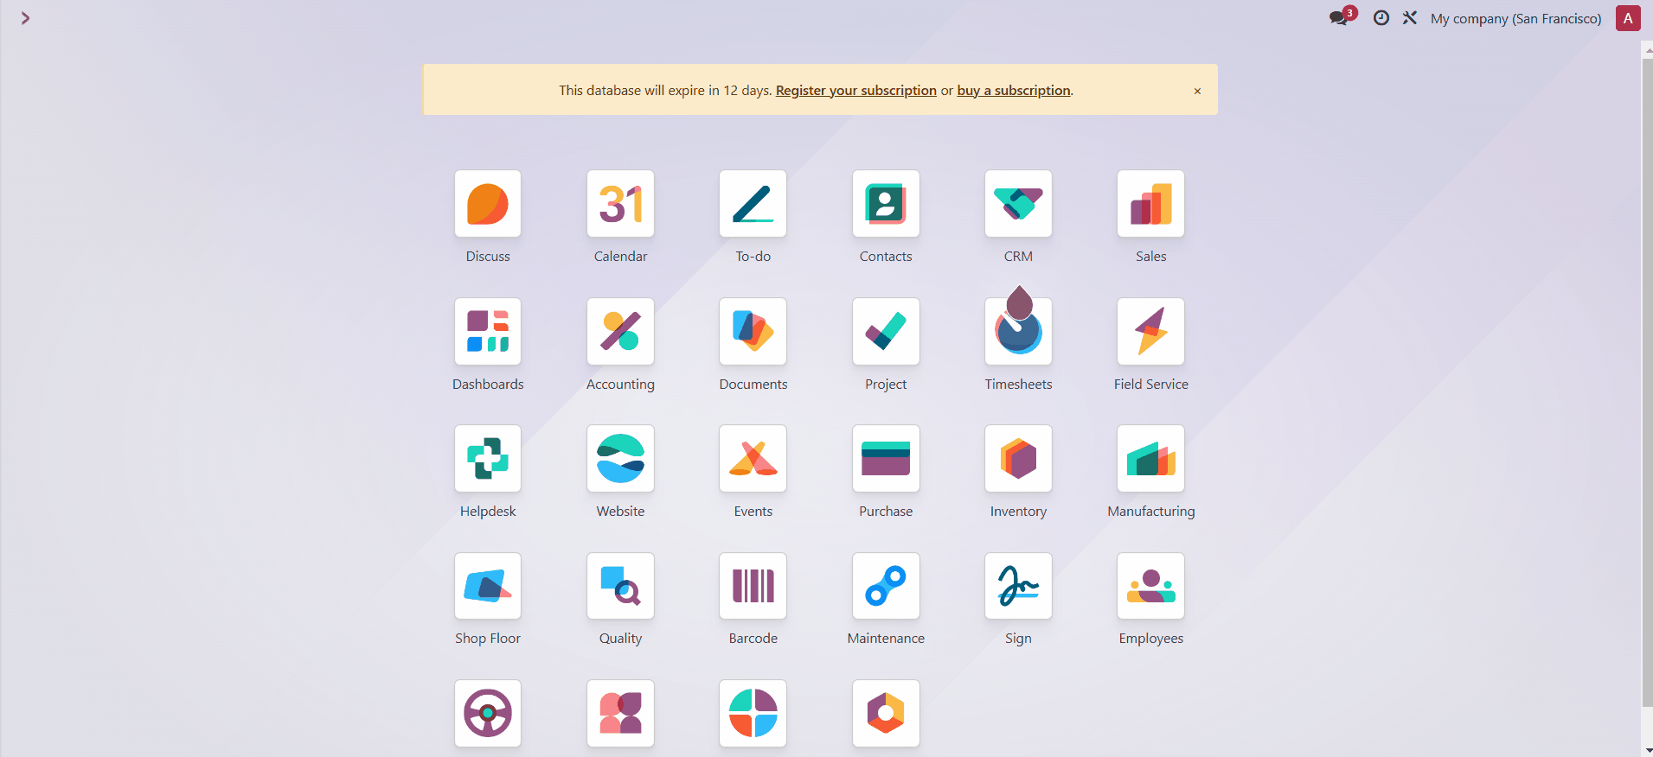The image size is (1653, 757).
Task: Open the Field Service app
Action: click(1150, 332)
